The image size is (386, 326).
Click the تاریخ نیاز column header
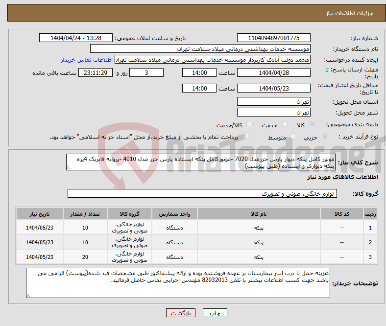click(x=40, y=214)
